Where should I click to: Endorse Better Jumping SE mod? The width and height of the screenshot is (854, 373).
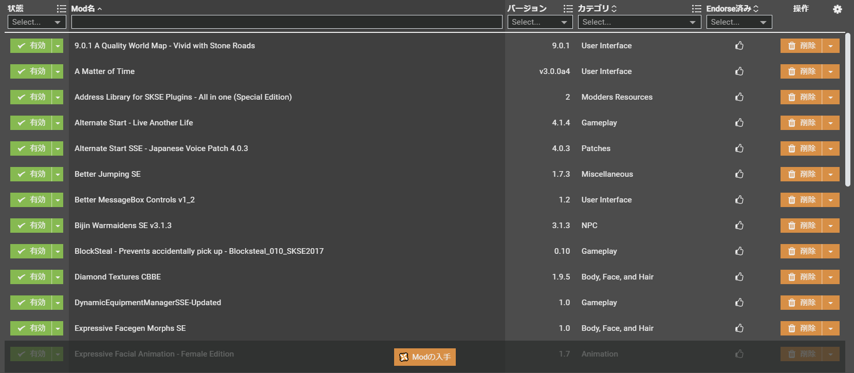739,174
